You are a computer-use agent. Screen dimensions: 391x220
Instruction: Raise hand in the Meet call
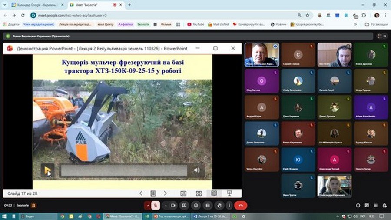(x=219, y=205)
